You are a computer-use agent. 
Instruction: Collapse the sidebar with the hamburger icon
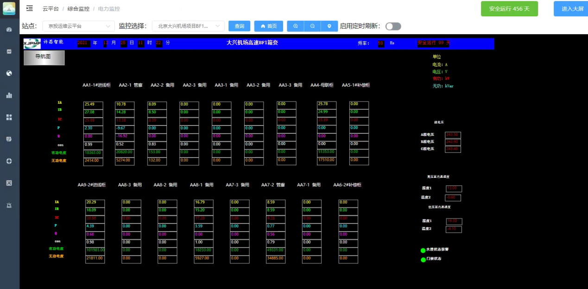coord(30,8)
